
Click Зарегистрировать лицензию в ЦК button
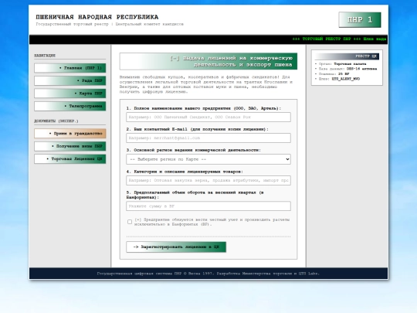click(x=176, y=247)
